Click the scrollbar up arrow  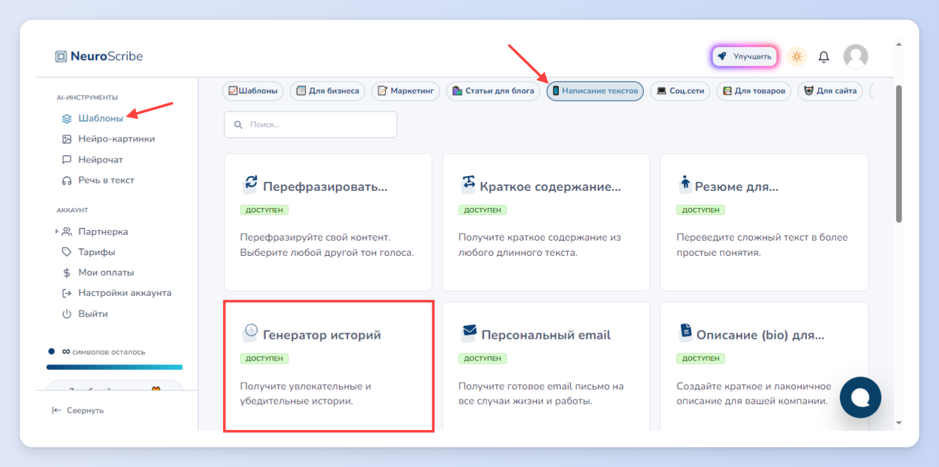tap(899, 45)
